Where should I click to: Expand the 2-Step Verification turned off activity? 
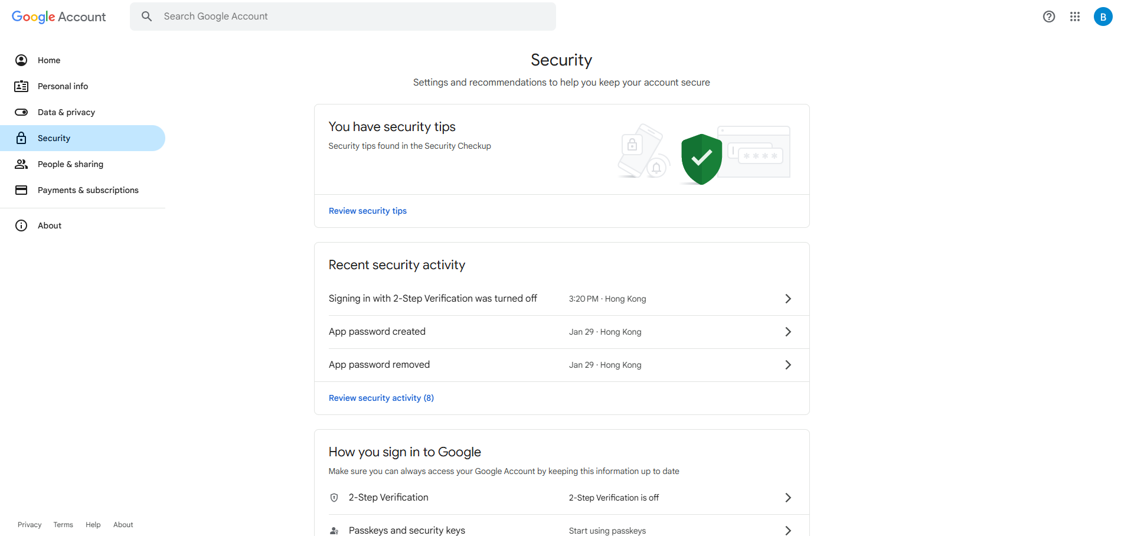tap(787, 299)
